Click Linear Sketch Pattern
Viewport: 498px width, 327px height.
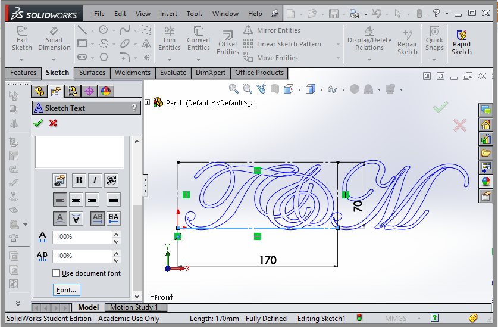283,44
